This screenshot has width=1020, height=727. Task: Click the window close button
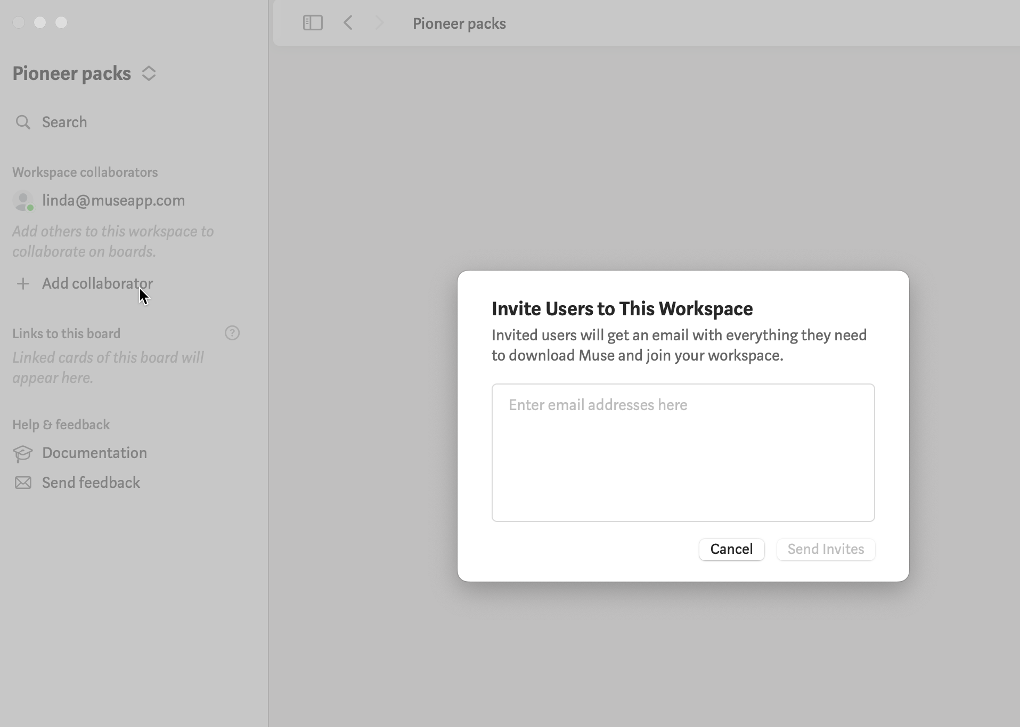coord(19,22)
